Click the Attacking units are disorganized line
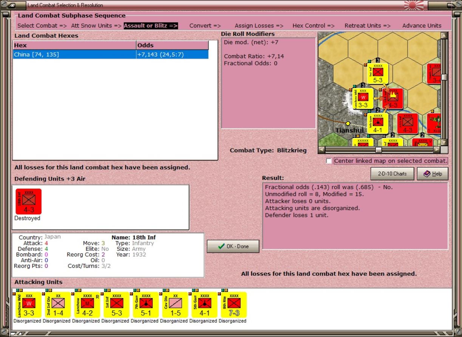Screen dimensions: 462x337 312,208
